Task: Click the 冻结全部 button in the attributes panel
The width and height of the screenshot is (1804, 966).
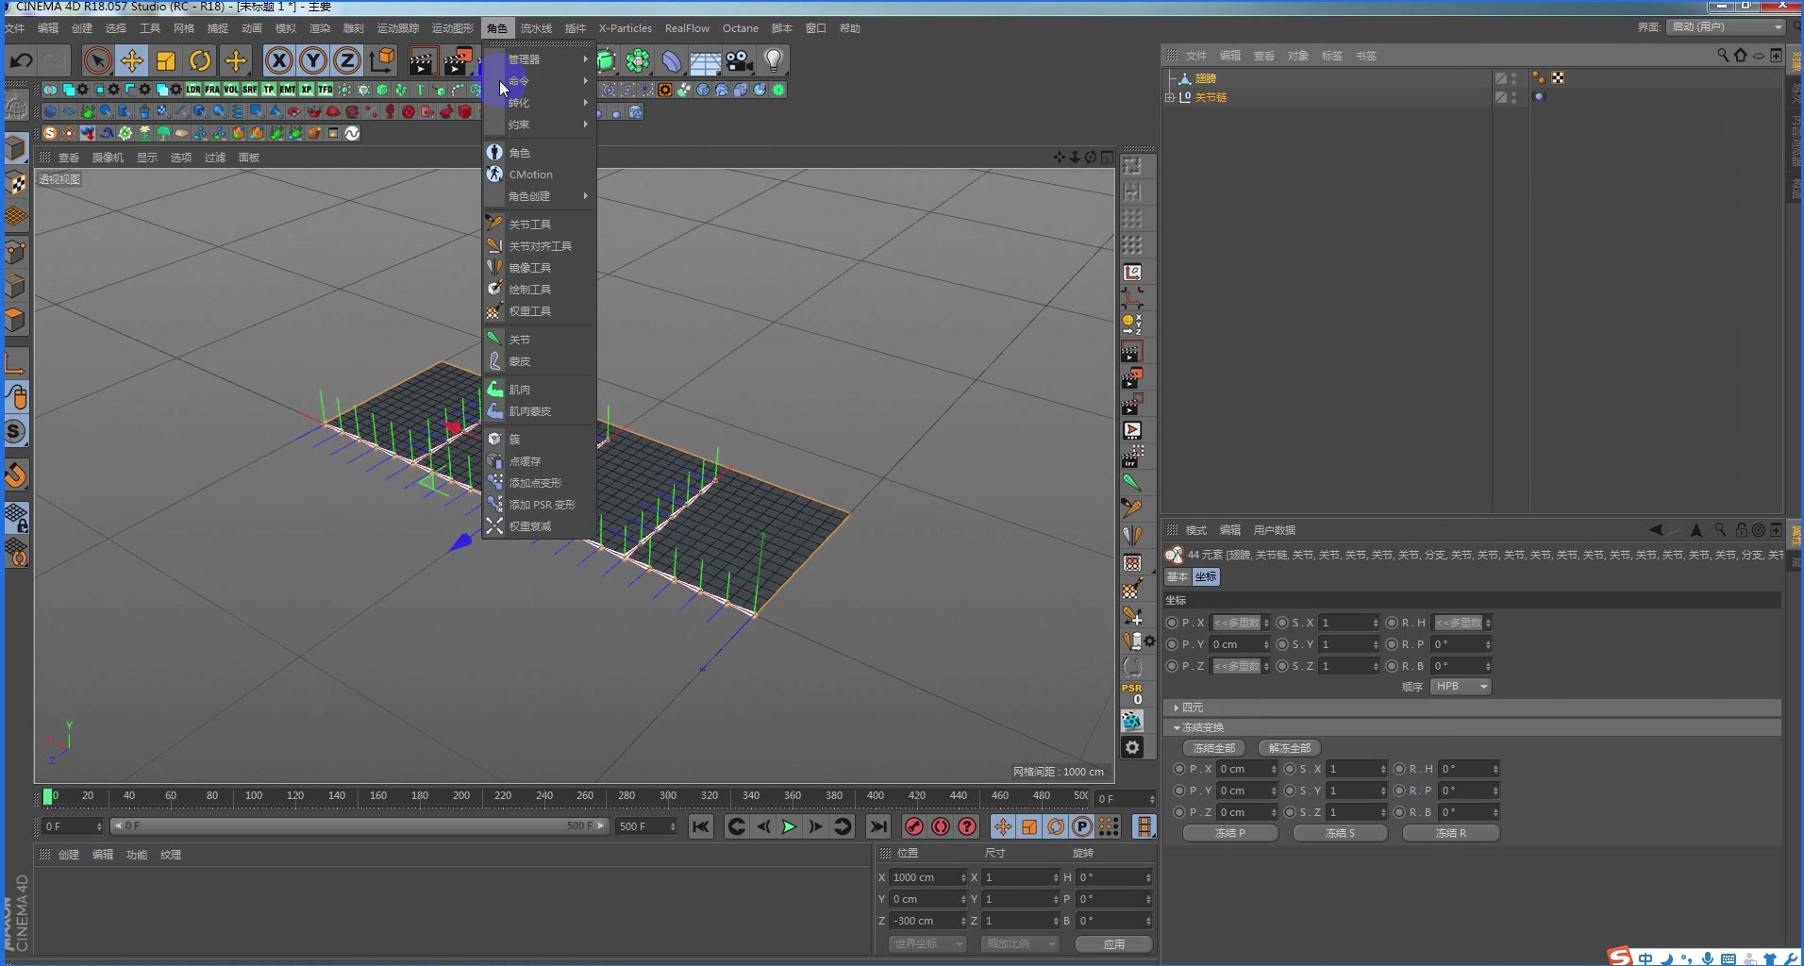Action: pos(1214,747)
